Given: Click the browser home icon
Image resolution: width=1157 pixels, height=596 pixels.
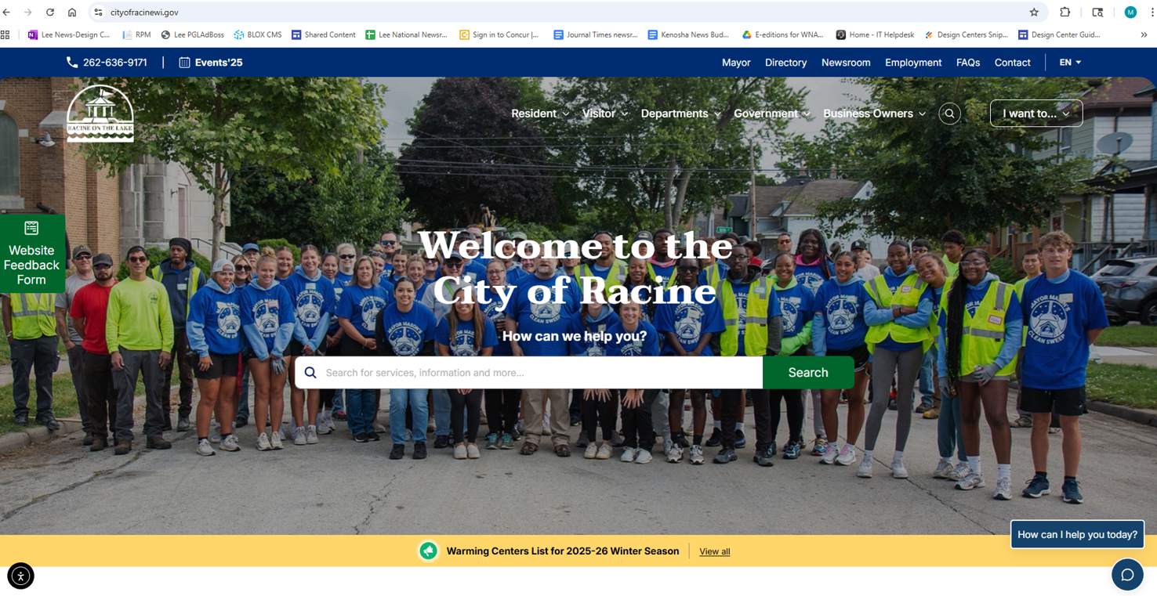Looking at the screenshot, I should click(x=72, y=13).
